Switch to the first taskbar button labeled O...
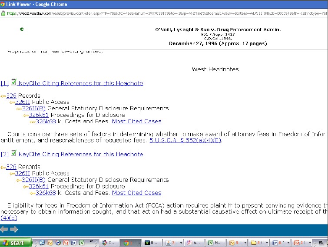Image resolution: width=328 pixels, height=247 pixels. 110,243
